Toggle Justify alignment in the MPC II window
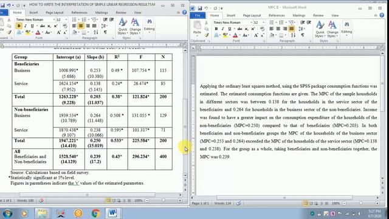The image size is (389, 219). (292, 29)
